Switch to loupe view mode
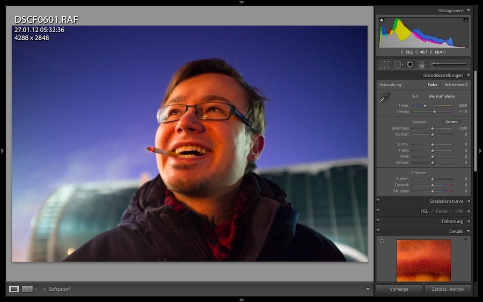The image size is (483, 302). (14, 289)
